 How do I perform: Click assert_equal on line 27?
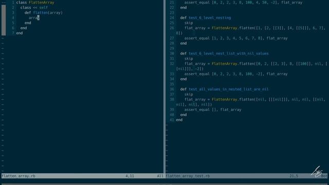pos(197,38)
